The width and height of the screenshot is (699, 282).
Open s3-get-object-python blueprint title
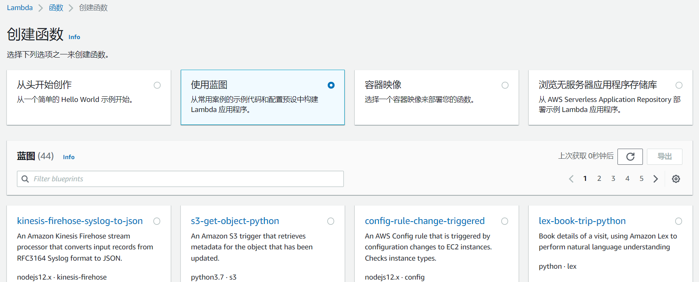pyautogui.click(x=235, y=221)
